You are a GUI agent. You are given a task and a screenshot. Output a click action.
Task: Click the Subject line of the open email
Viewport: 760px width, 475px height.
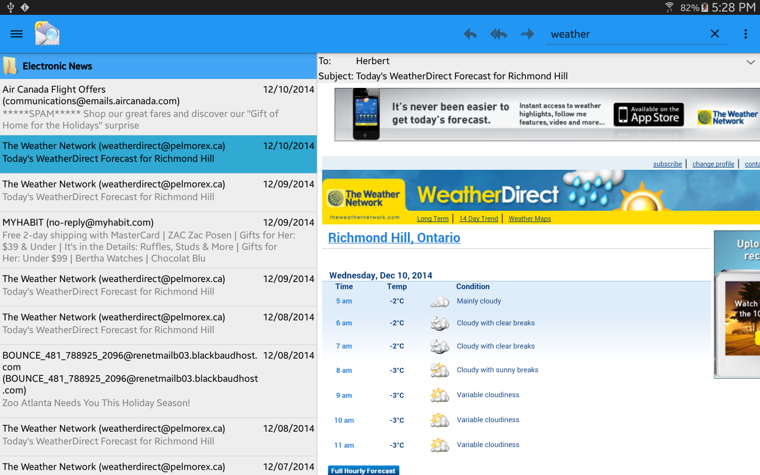pyautogui.click(x=443, y=76)
